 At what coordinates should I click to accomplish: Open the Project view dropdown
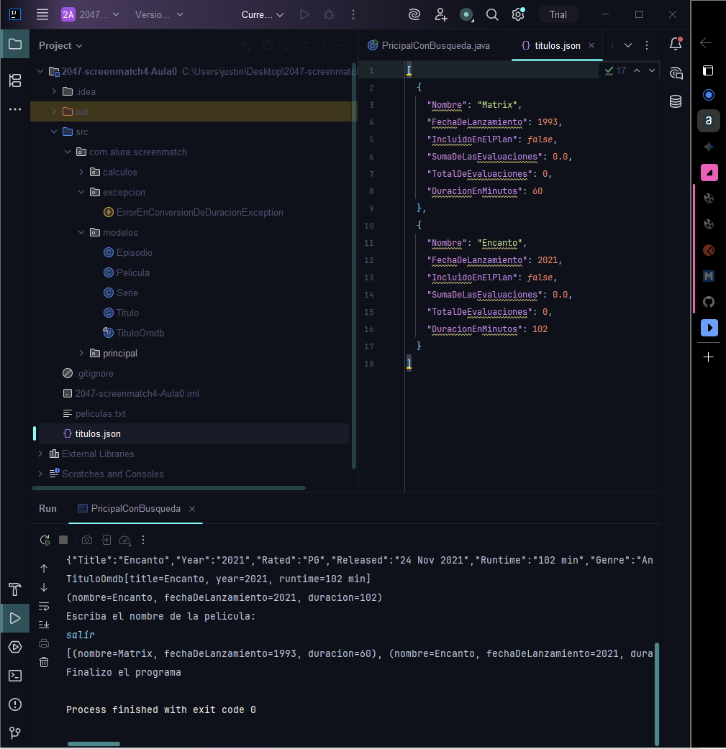[x=60, y=45]
